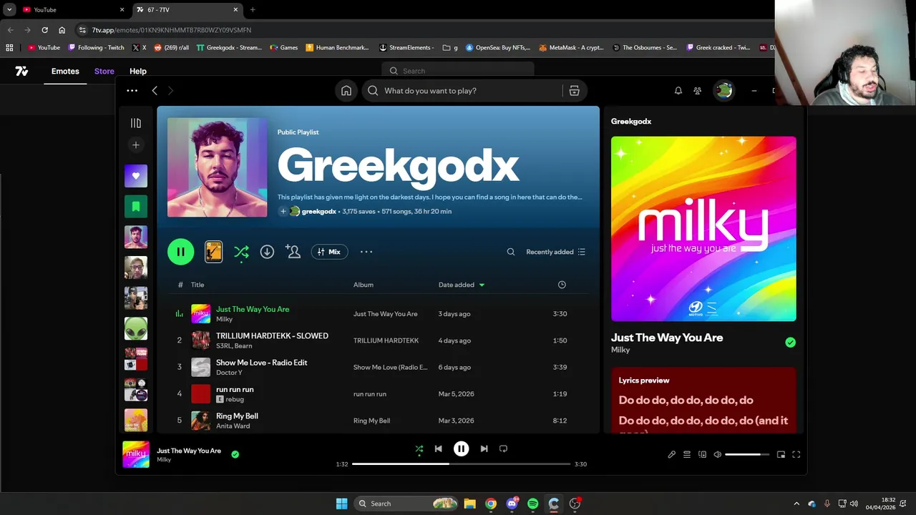Download the Greekgodx playlist

point(267,252)
